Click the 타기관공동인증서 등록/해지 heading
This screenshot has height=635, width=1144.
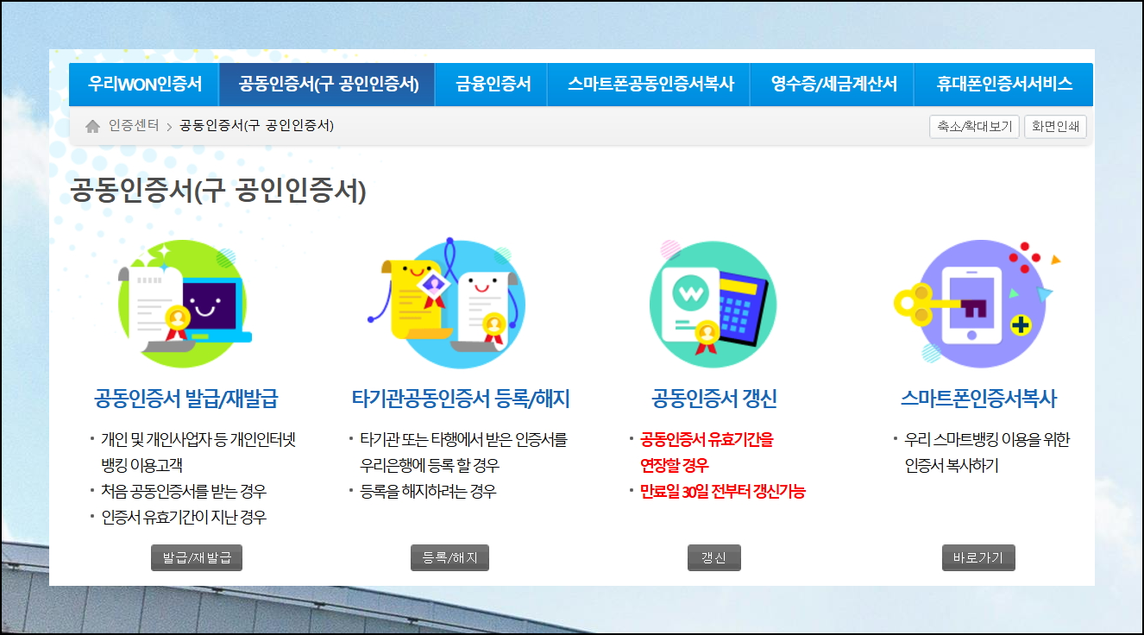[461, 399]
